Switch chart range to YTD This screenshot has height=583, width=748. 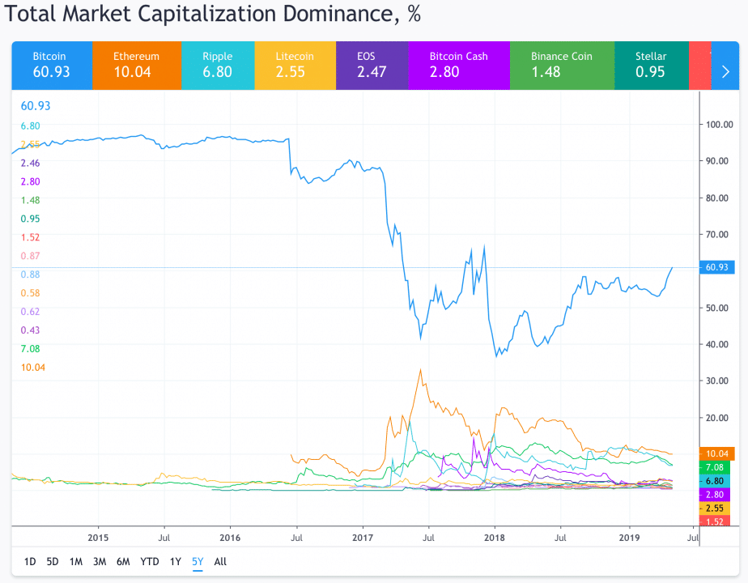[150, 561]
